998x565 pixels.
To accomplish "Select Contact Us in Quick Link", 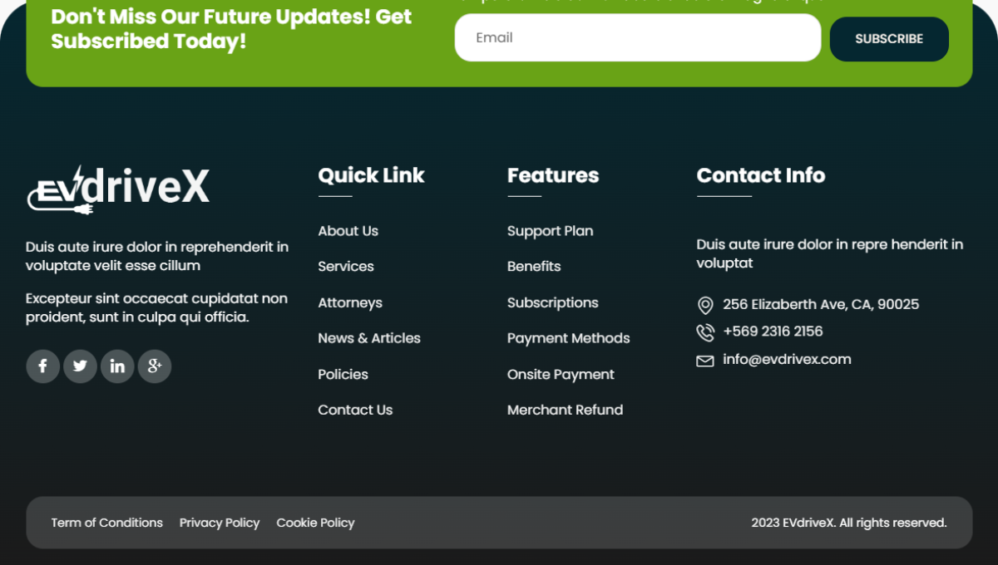I will tap(355, 410).
